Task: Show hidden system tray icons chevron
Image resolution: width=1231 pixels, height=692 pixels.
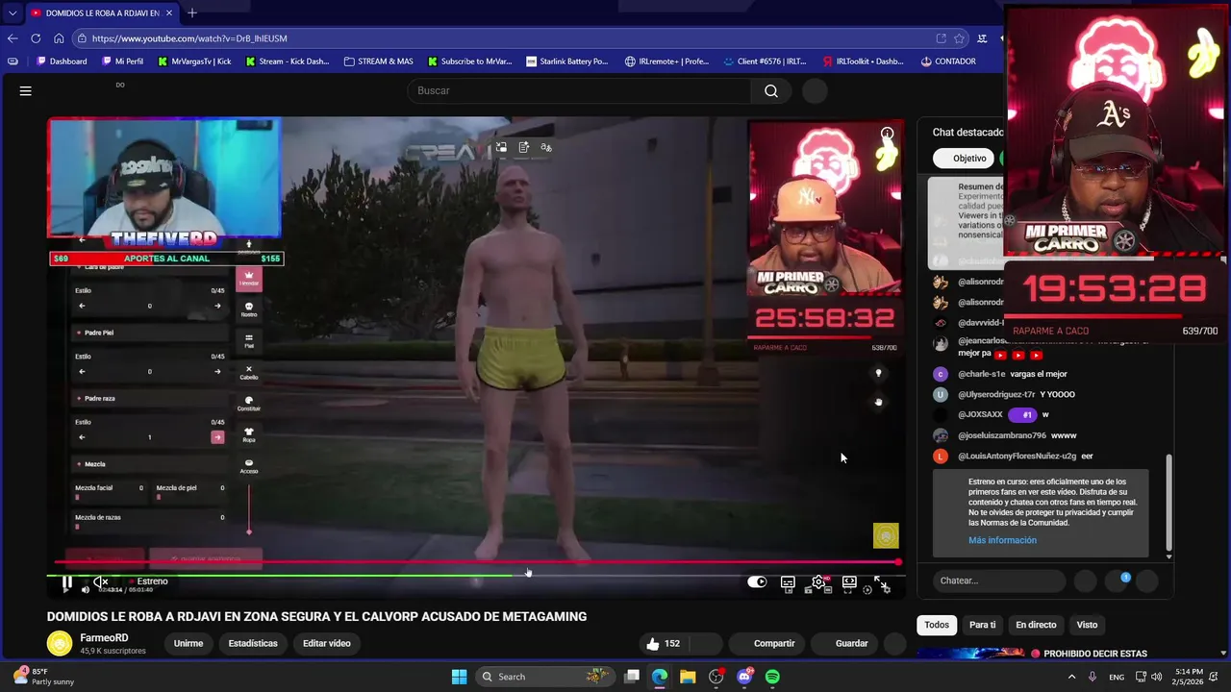Action: 1072,677
